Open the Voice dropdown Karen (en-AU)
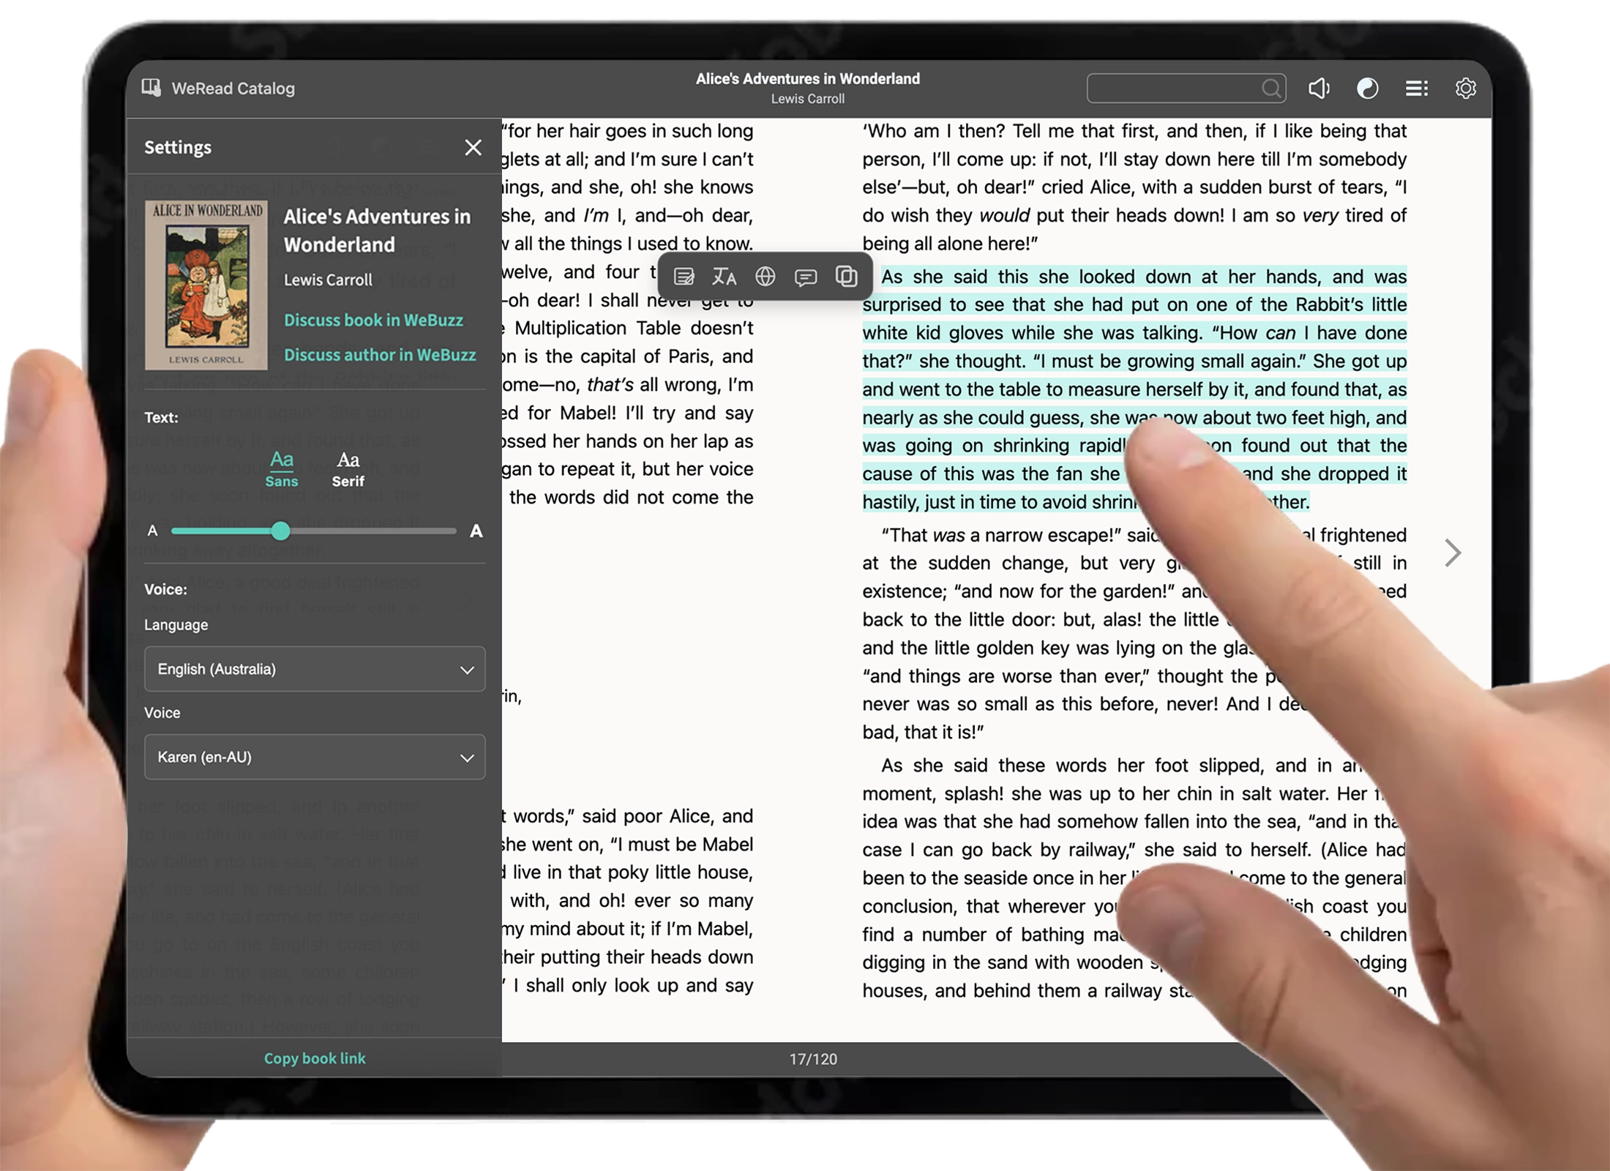The width and height of the screenshot is (1610, 1171). [315, 757]
